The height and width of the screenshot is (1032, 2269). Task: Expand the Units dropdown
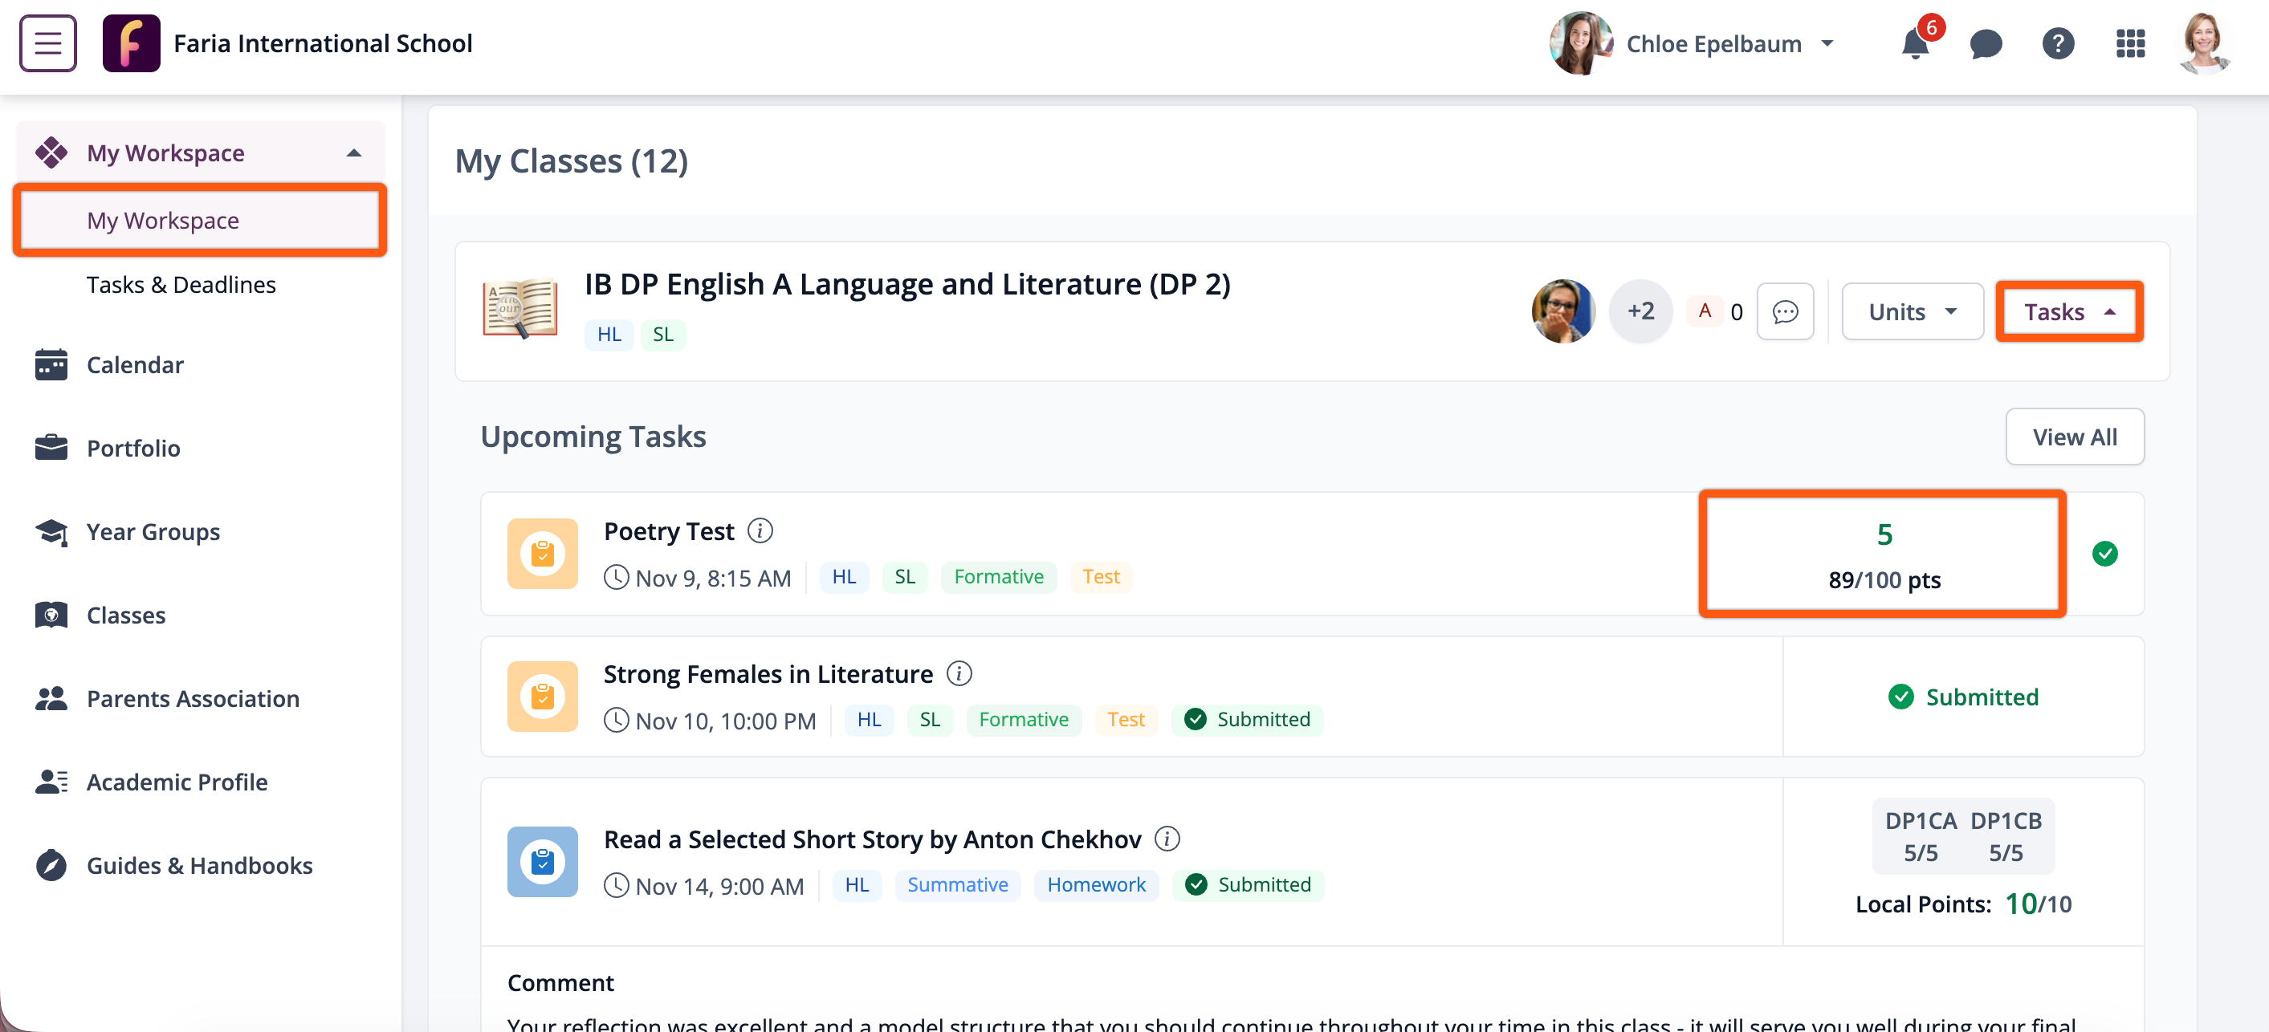click(1912, 311)
